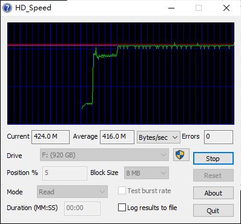241x224 pixels.
Task: Click the greyed Reset button
Action: pyautogui.click(x=213, y=176)
